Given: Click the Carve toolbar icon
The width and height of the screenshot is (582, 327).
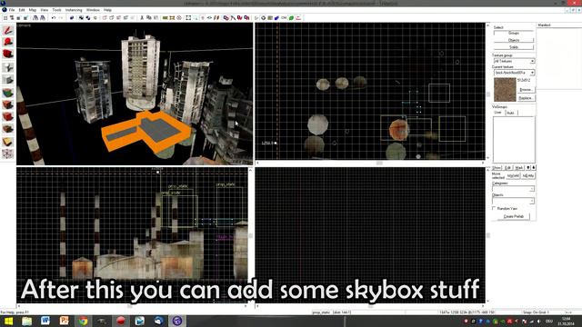Looking at the screenshot, I should coord(72,18).
